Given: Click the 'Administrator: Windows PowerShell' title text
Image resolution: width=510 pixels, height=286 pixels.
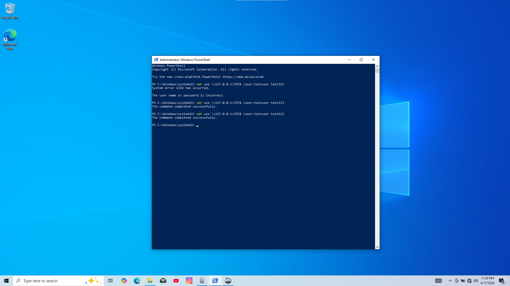Looking at the screenshot, I should pos(185,60).
